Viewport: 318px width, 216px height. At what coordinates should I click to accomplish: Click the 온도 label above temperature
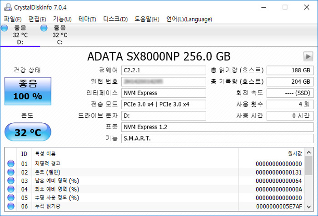(x=27, y=116)
